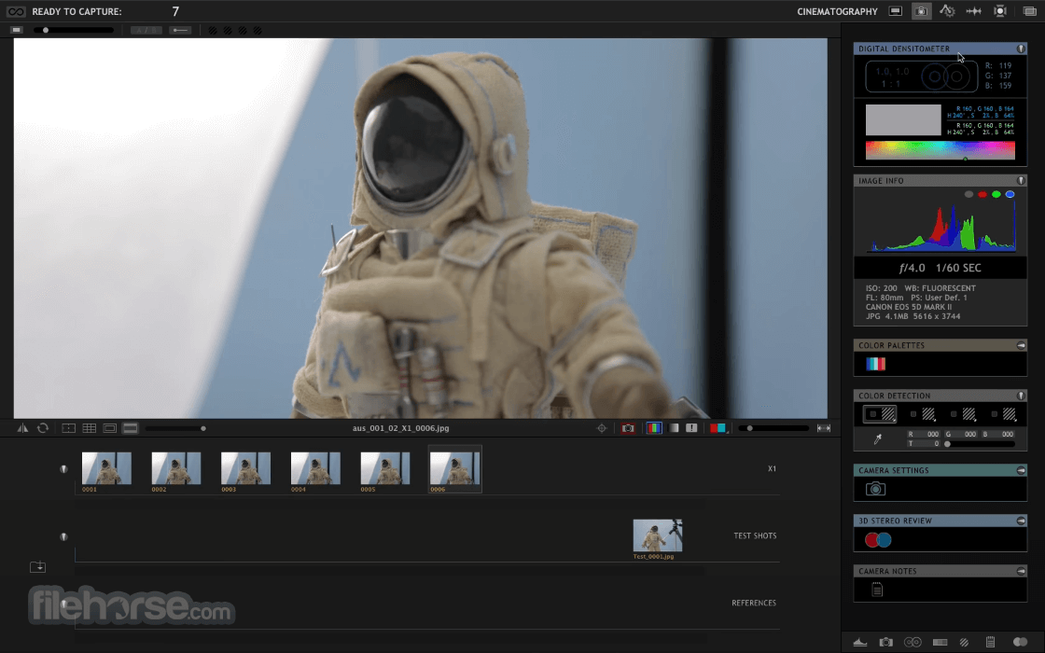Click the small line mode button next to A / B

(x=180, y=30)
